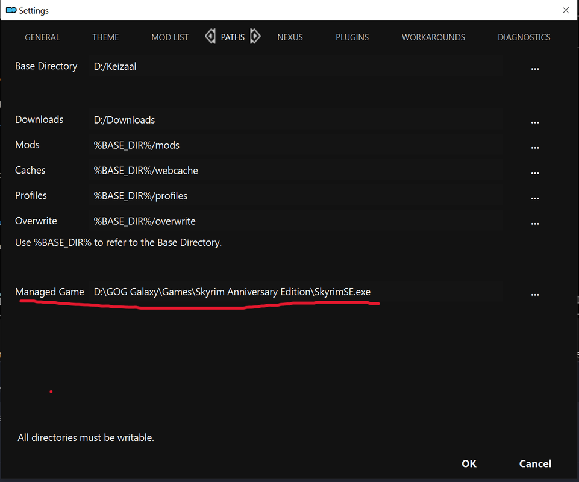Browse for Mods directory
The height and width of the screenshot is (482, 579).
pyautogui.click(x=534, y=148)
